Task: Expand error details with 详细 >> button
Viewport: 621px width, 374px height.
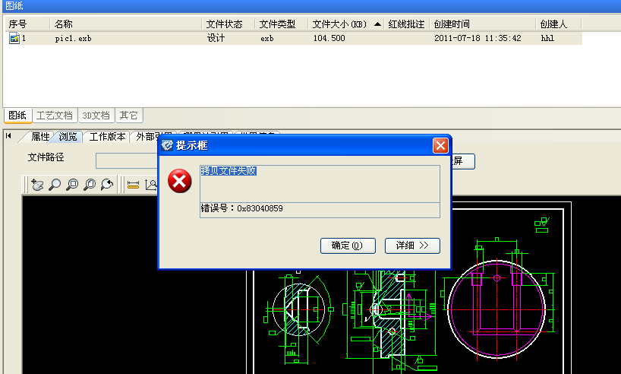Action: tap(412, 246)
